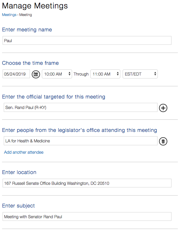
Task: Open the calendar date picker icon
Action: tap(36, 74)
